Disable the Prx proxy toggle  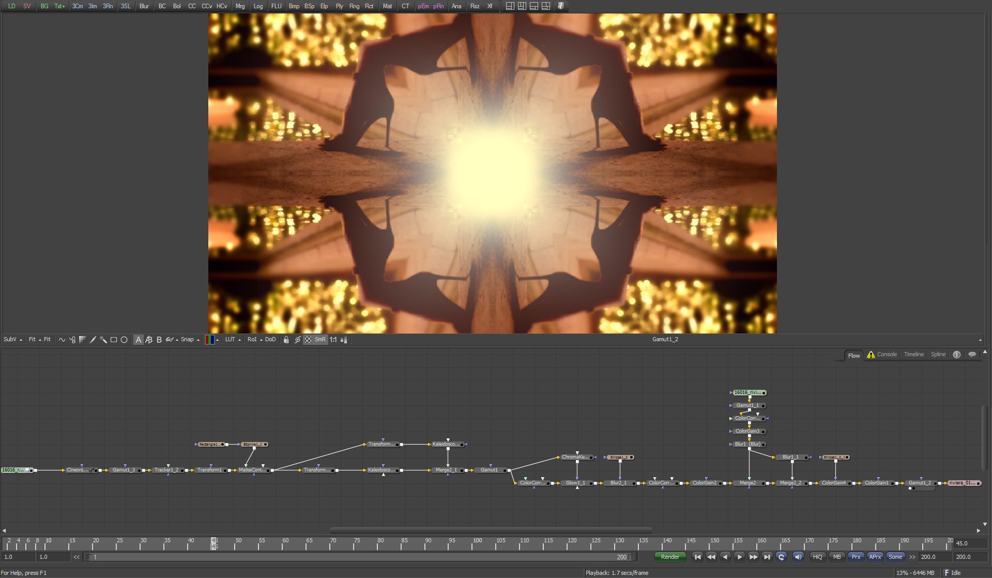[856, 557]
